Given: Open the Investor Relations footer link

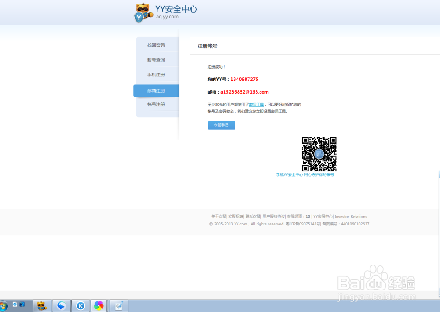Looking at the screenshot, I should 351,216.
